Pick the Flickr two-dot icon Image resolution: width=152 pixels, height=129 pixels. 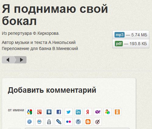69,122
